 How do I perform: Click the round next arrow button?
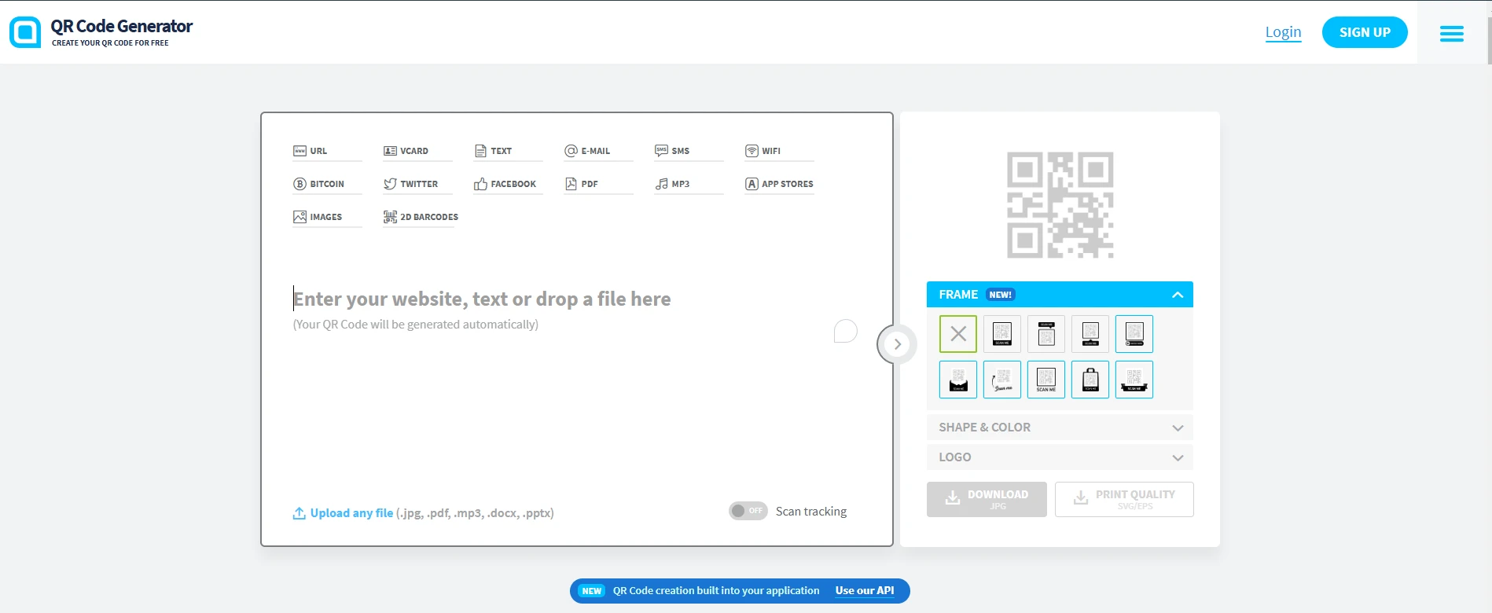pyautogui.click(x=897, y=344)
